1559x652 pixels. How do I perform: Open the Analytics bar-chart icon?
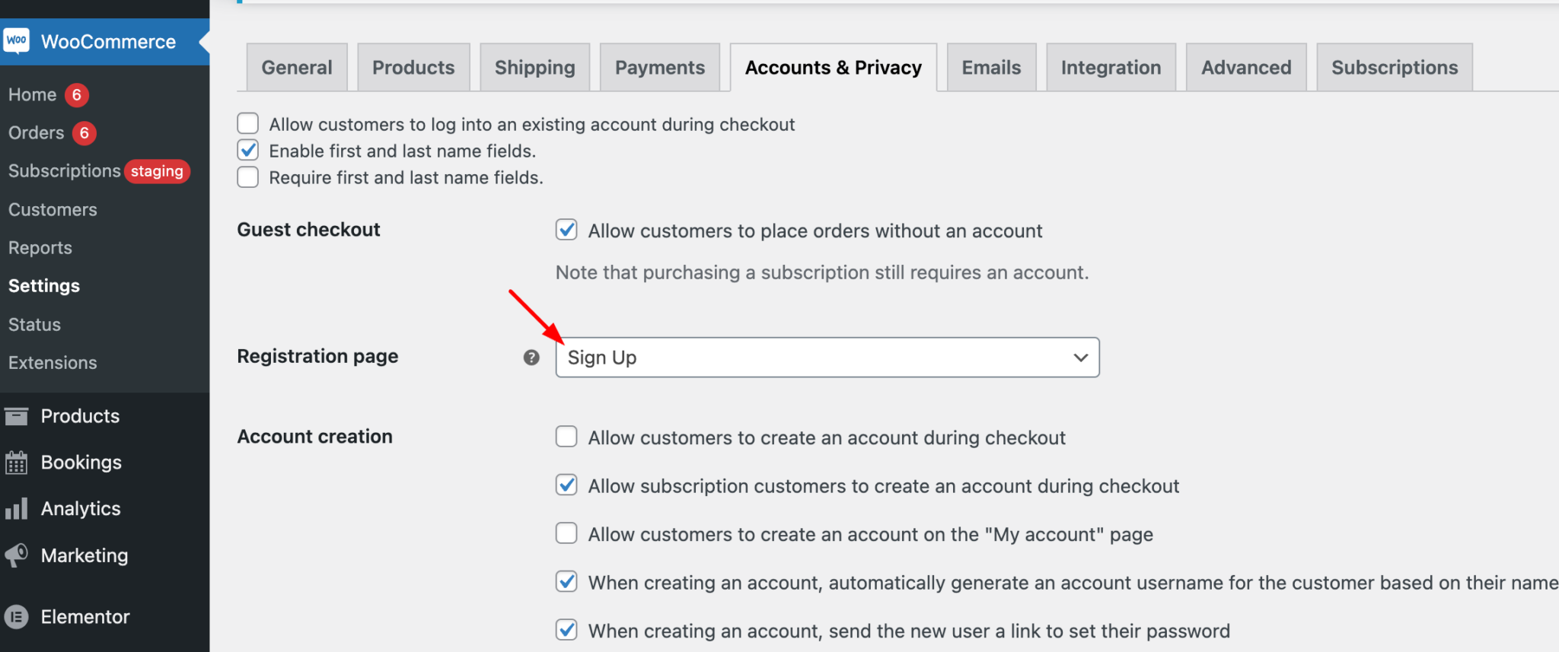[x=18, y=508]
